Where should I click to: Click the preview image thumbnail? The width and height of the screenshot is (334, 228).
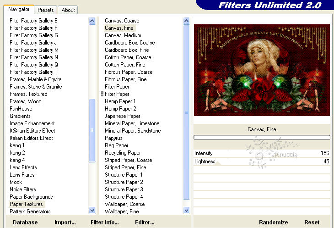click(x=262, y=70)
